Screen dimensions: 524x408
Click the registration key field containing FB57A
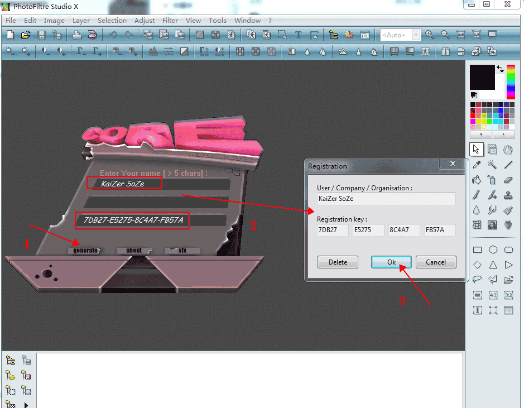click(440, 230)
